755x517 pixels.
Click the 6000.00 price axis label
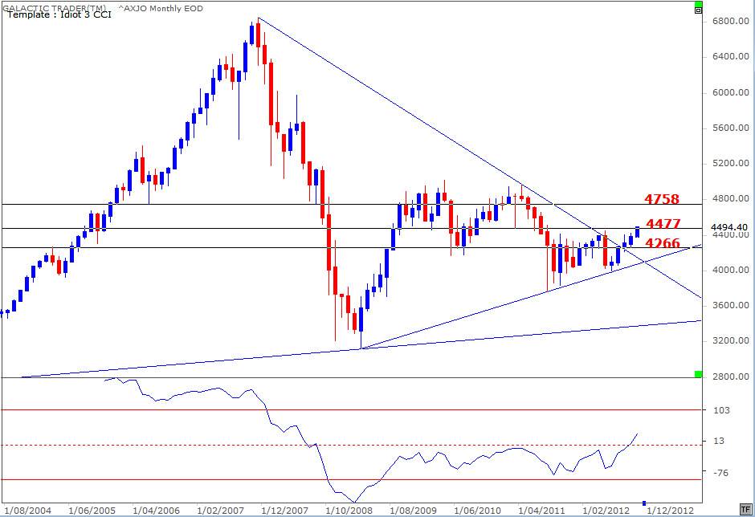pyautogui.click(x=730, y=92)
